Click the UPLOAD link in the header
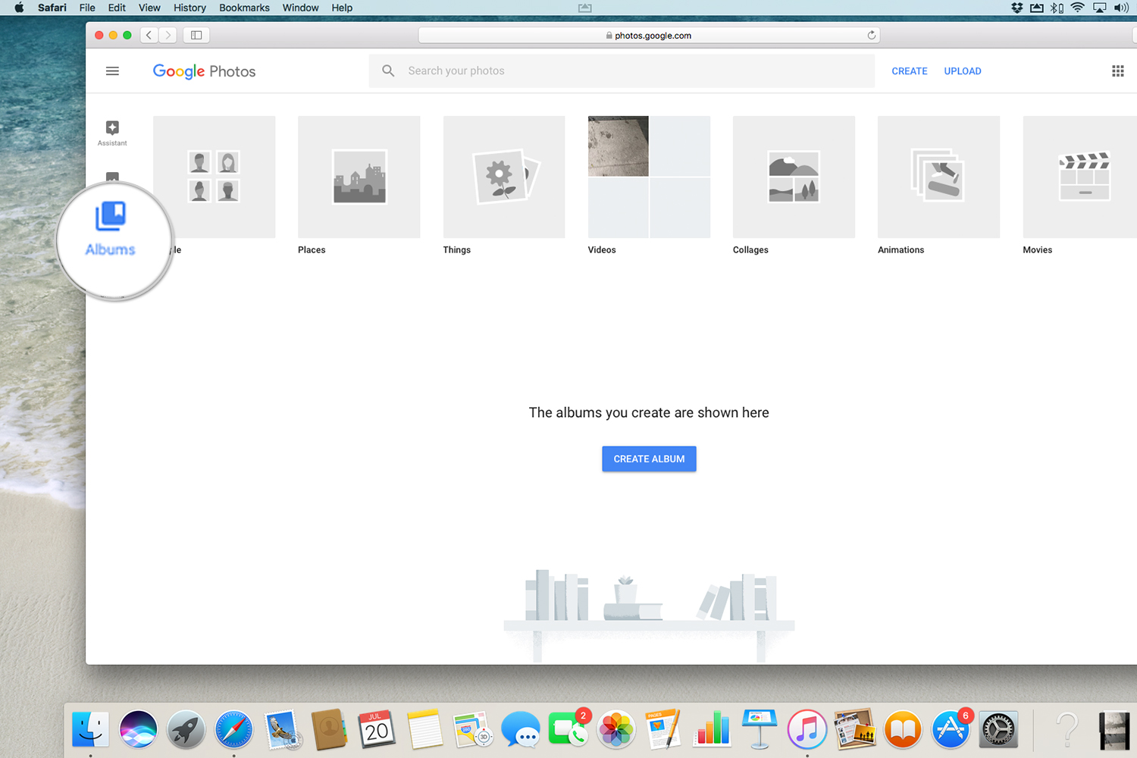The height and width of the screenshot is (758, 1137). coord(963,71)
